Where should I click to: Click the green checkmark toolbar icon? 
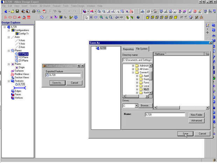pos(71,17)
